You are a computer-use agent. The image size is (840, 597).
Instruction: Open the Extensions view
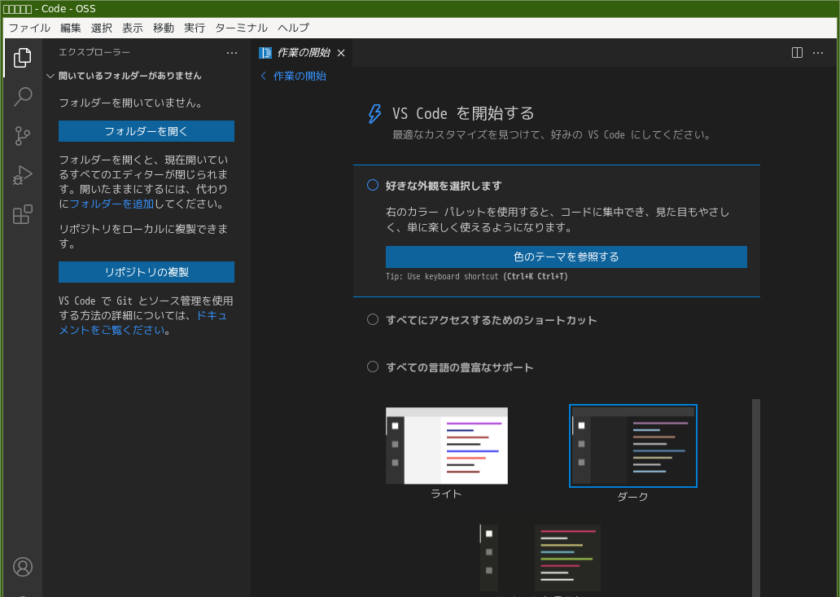[x=23, y=214]
